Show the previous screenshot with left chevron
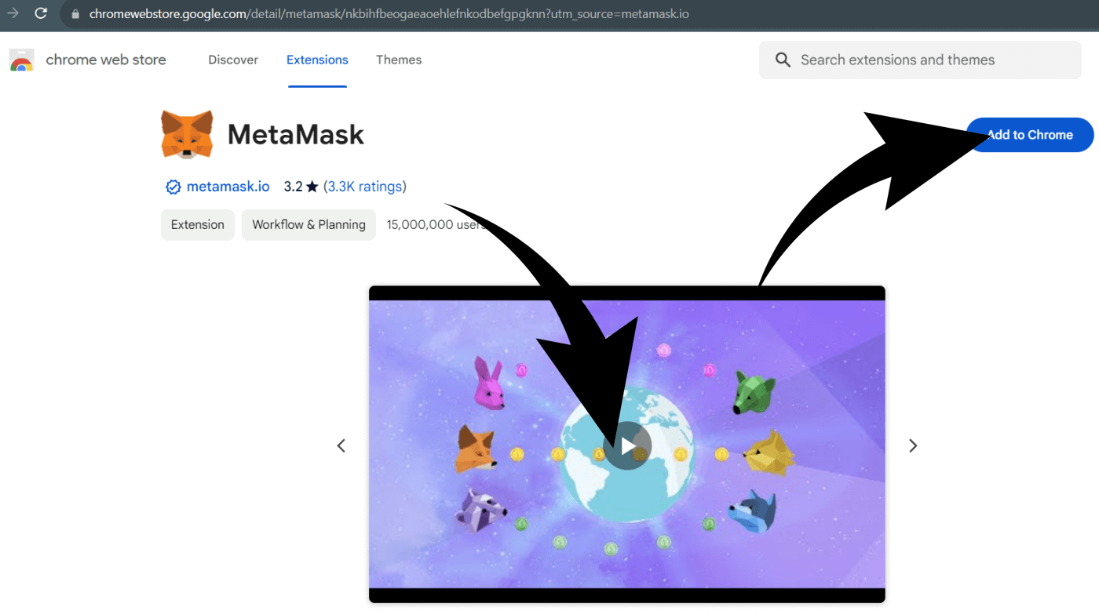The image size is (1099, 614). pyautogui.click(x=341, y=445)
